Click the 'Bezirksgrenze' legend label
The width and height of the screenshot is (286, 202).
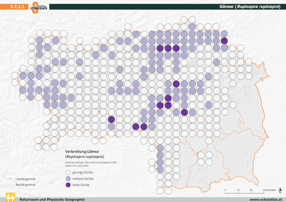point(25,185)
